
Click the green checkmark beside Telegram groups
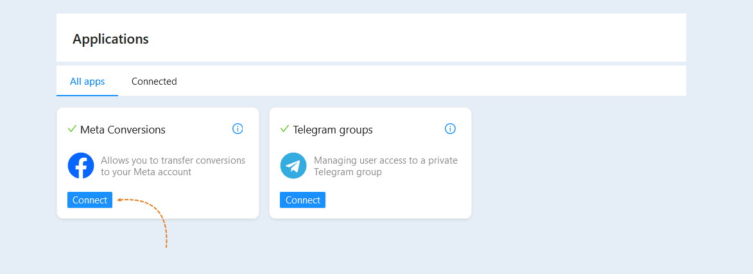[x=284, y=128]
